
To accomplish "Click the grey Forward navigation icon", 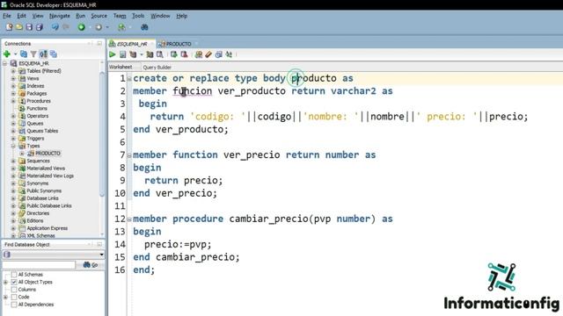I will [x=99, y=27].
